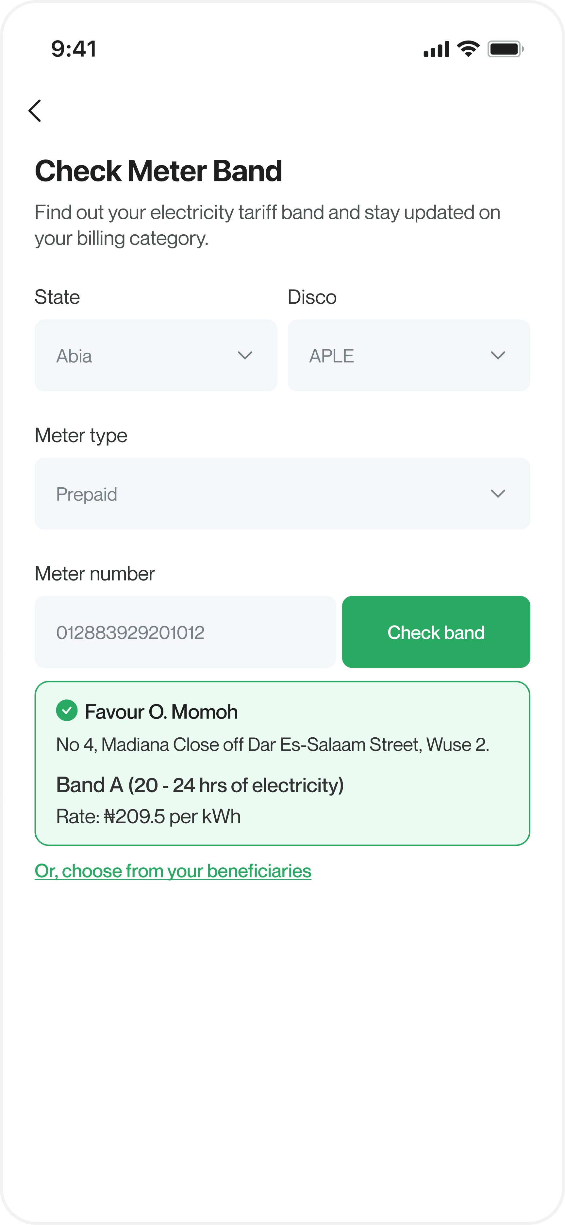Focus the Meter number input field

tap(186, 632)
